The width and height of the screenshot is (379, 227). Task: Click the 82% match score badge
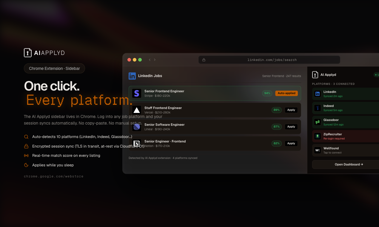[x=277, y=143]
